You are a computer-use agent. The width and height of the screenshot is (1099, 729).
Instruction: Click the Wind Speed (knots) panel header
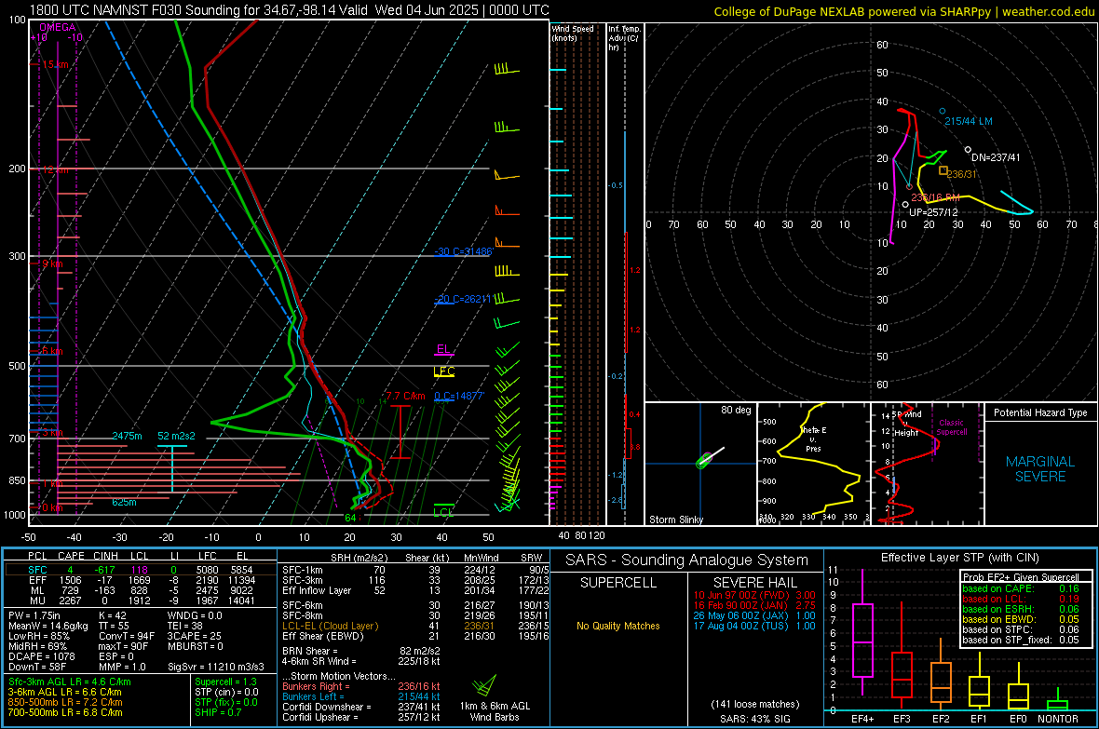[x=573, y=33]
